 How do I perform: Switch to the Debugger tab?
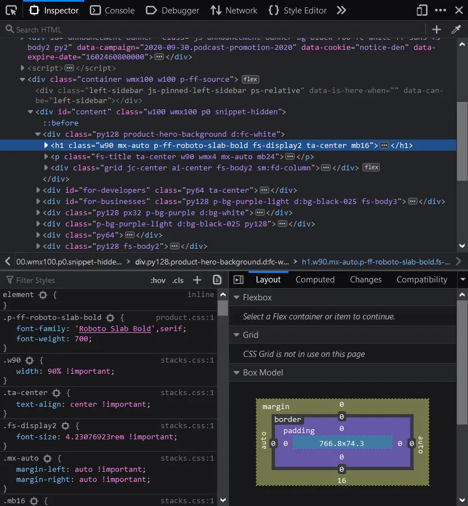pyautogui.click(x=173, y=10)
